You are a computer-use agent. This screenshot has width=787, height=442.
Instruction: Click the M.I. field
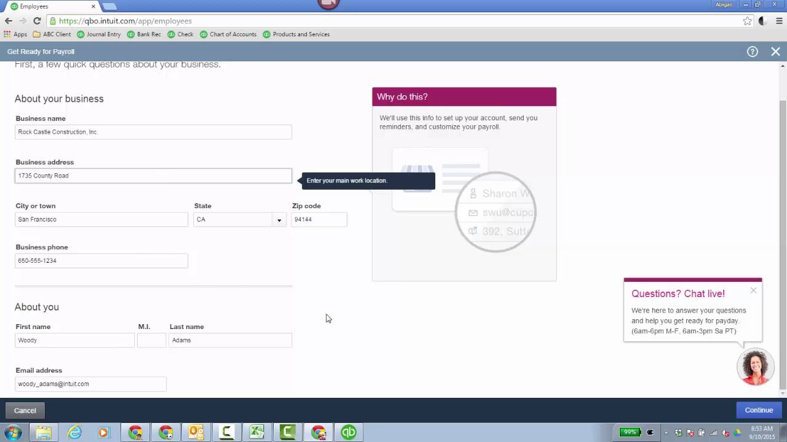pos(151,340)
